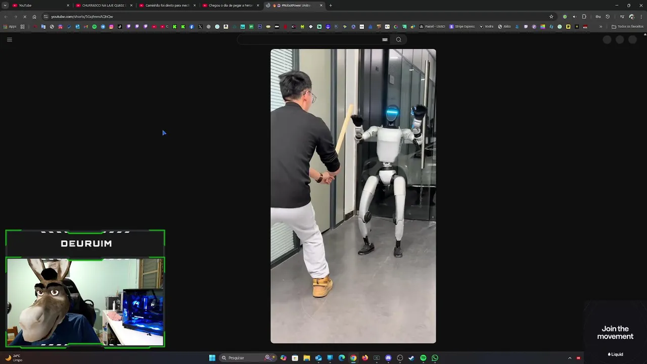Open the X (Twitter) bookmark icon
Screen dimensions: 647x364
pyautogui.click(x=200, y=26)
